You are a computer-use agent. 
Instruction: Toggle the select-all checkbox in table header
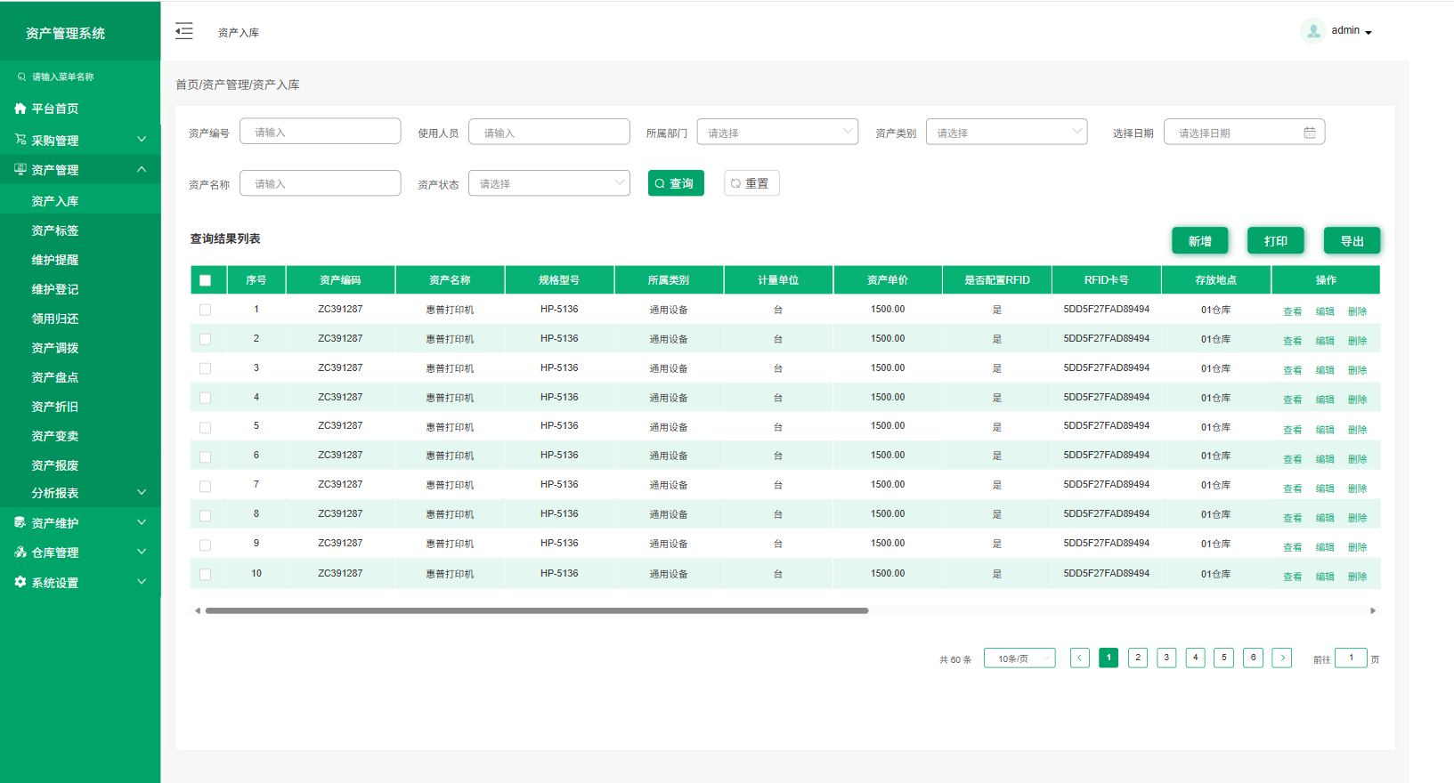point(206,280)
